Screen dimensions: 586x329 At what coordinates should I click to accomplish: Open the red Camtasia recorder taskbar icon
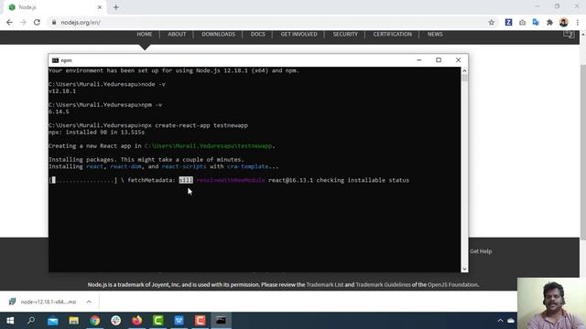tap(200, 321)
